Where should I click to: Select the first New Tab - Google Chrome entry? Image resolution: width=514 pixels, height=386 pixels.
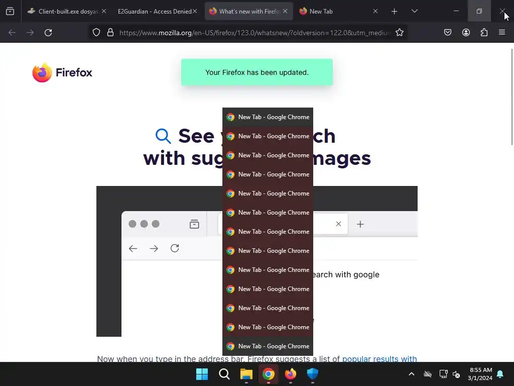point(268,117)
